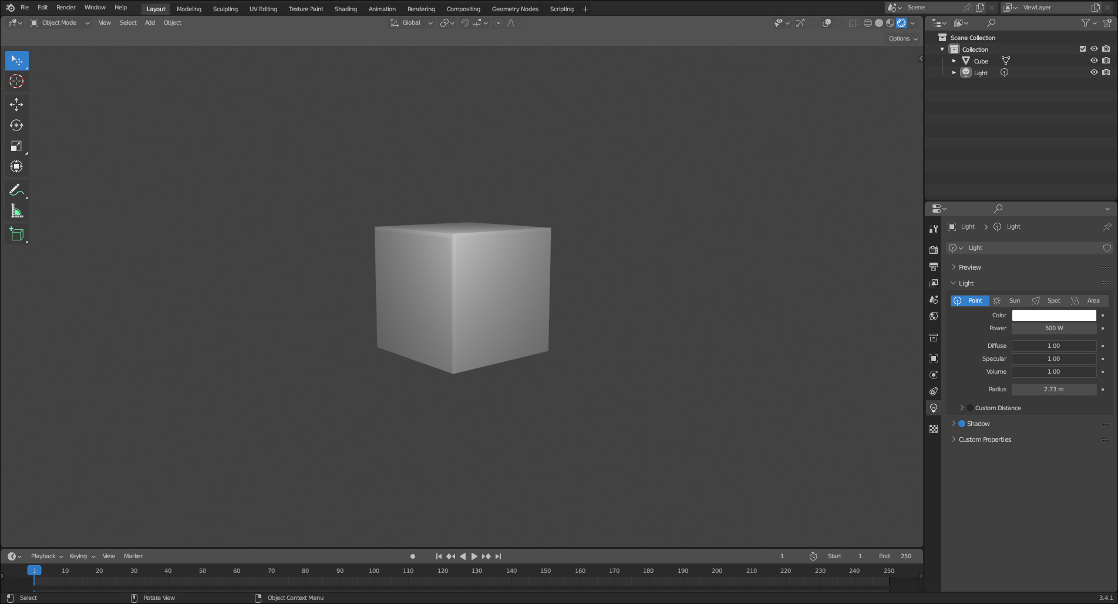Select the Add Cube tool
Viewport: 1118px width, 604px height.
click(16, 234)
